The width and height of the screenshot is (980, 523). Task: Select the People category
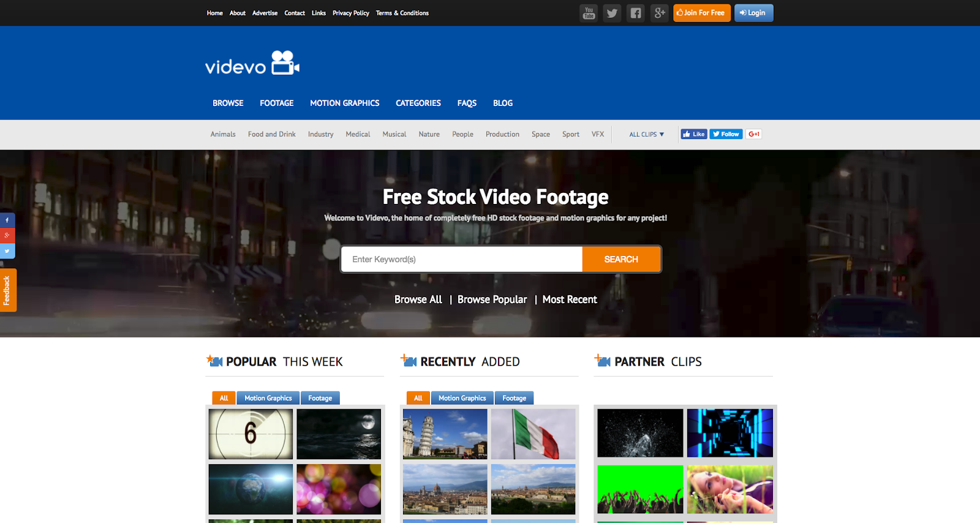point(463,134)
